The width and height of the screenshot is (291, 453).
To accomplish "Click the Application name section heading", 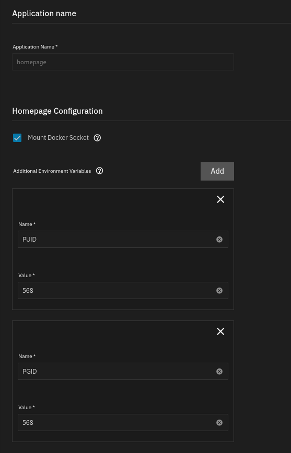I will pyautogui.click(x=44, y=13).
